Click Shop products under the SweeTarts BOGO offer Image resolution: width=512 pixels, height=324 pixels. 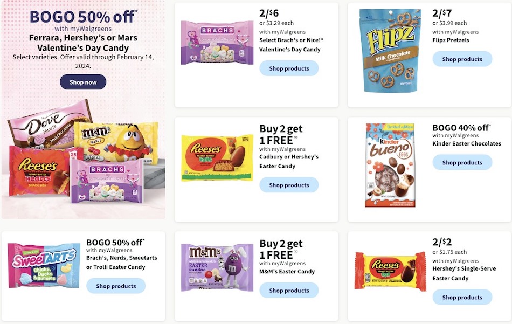pyautogui.click(x=115, y=286)
